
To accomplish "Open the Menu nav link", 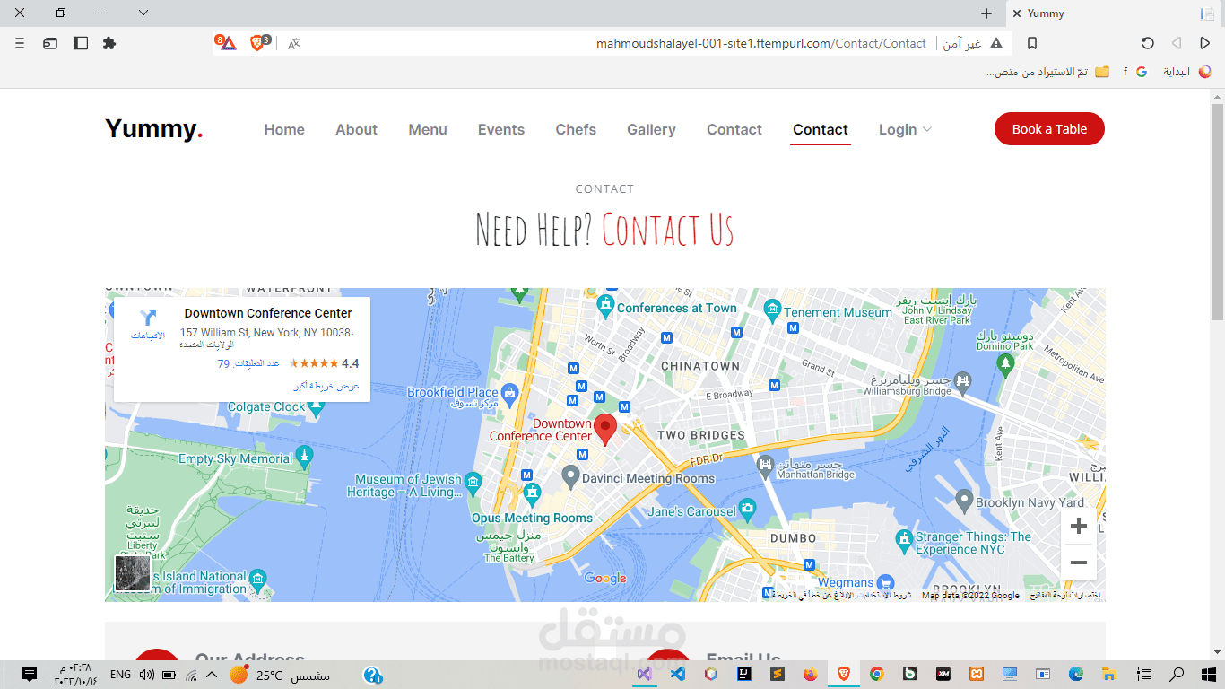I will click(428, 129).
